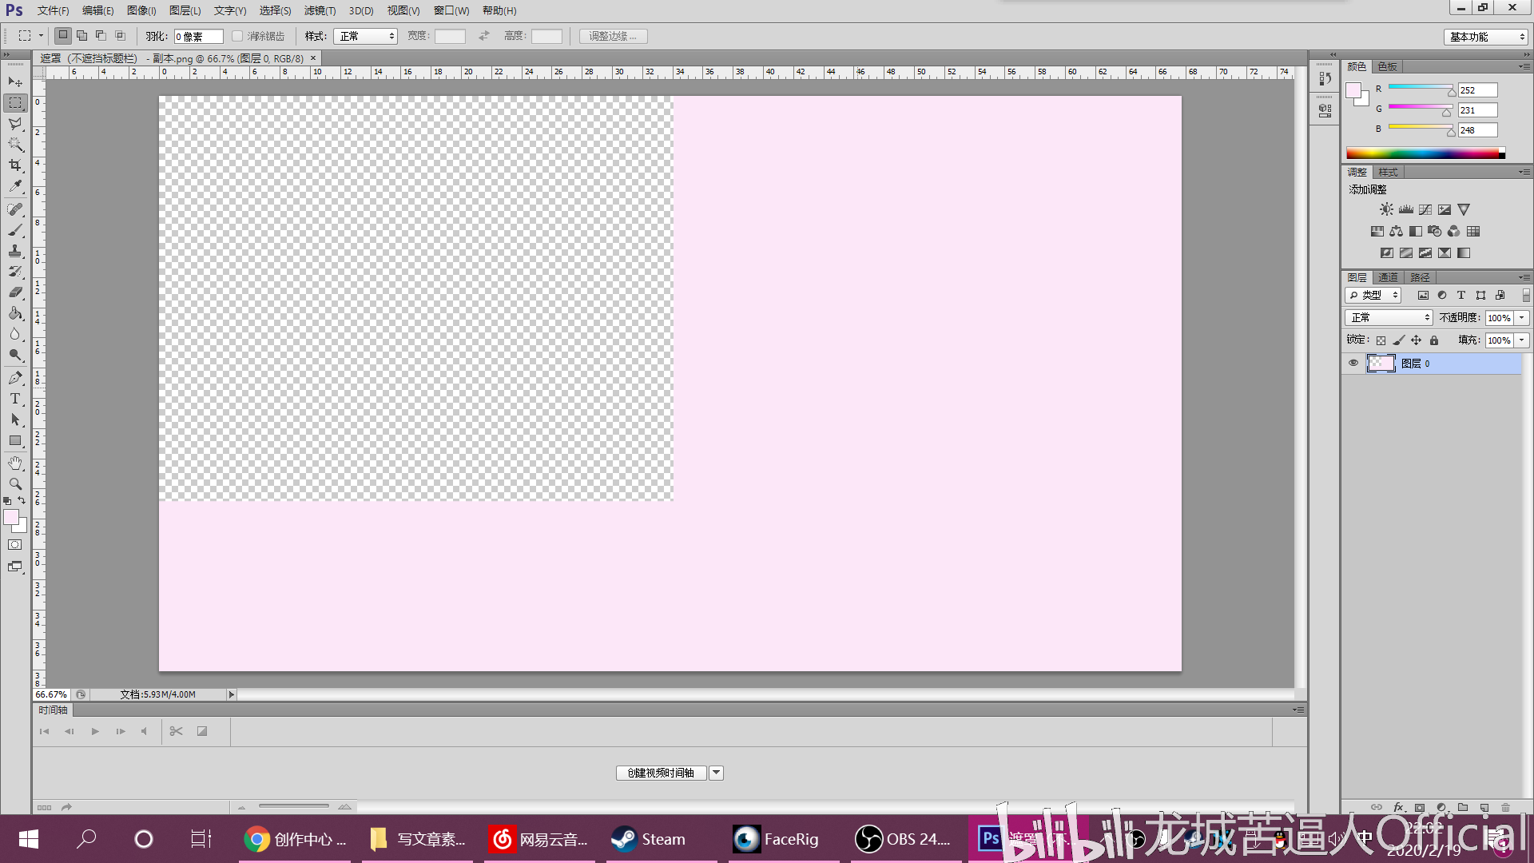Toggle visibility of 图层 0
Viewport: 1534px width, 863px height.
point(1353,363)
